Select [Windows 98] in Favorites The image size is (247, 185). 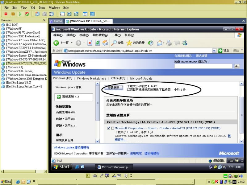click(x=14, y=29)
